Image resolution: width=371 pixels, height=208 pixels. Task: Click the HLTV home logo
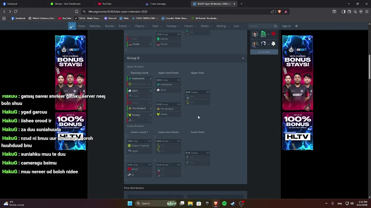pyautogui.click(x=72, y=26)
